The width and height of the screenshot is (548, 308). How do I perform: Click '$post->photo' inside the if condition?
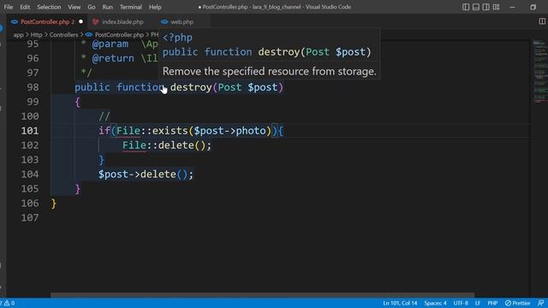(x=229, y=131)
